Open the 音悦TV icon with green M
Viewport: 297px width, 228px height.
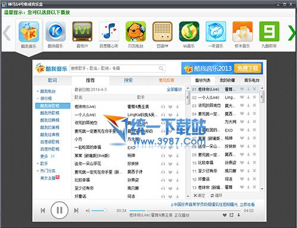click(x=82, y=31)
